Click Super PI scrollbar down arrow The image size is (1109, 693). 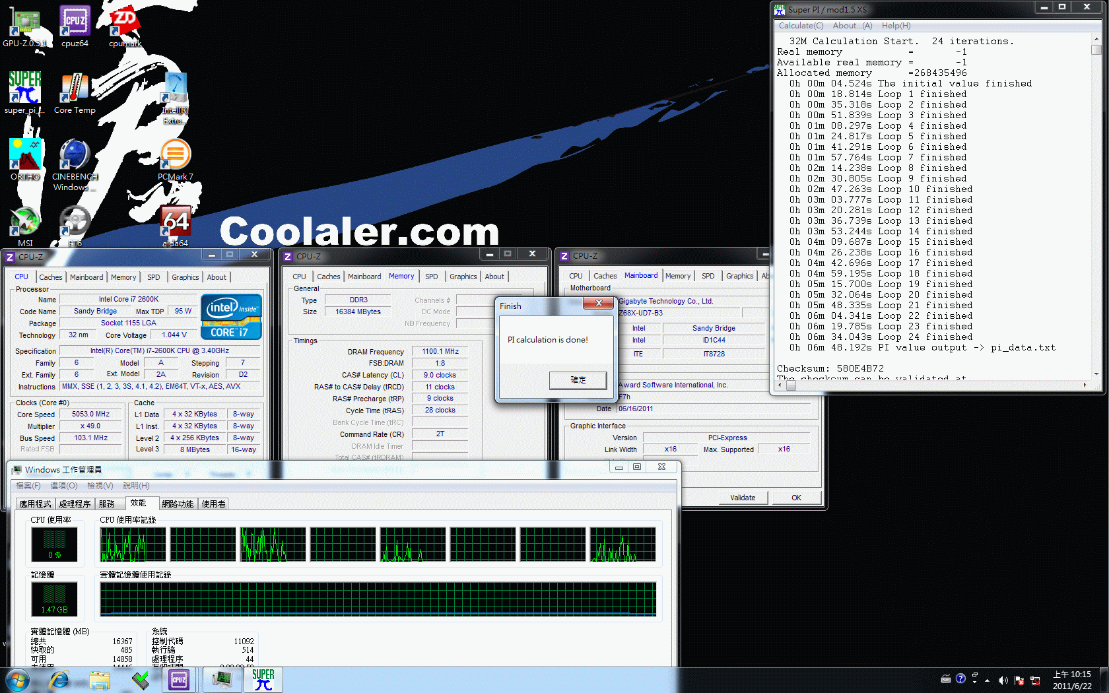pyautogui.click(x=1096, y=374)
